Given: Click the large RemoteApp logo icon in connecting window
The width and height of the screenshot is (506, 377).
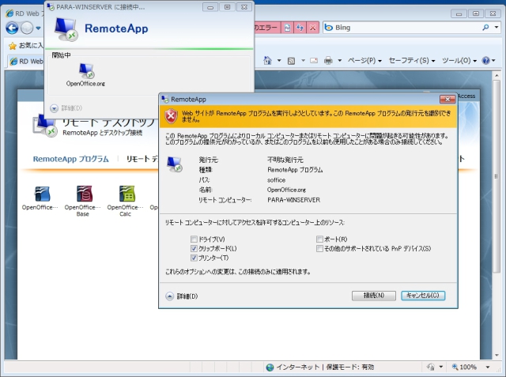Looking at the screenshot, I should (x=66, y=29).
